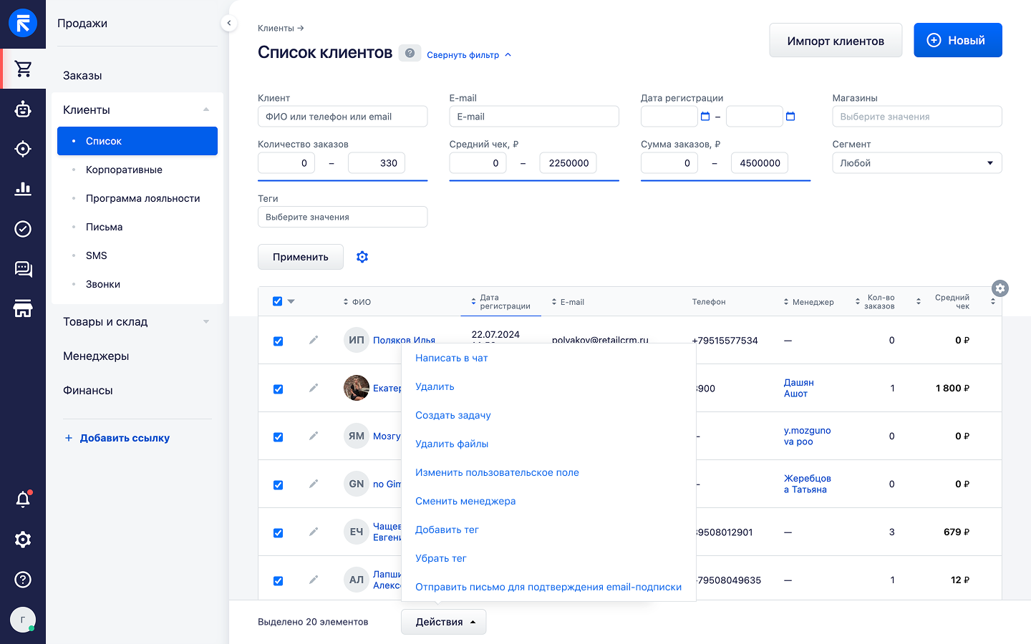This screenshot has height=644, width=1031.
Task: Select Сменить менеджера from actions menu
Action: tap(465, 501)
